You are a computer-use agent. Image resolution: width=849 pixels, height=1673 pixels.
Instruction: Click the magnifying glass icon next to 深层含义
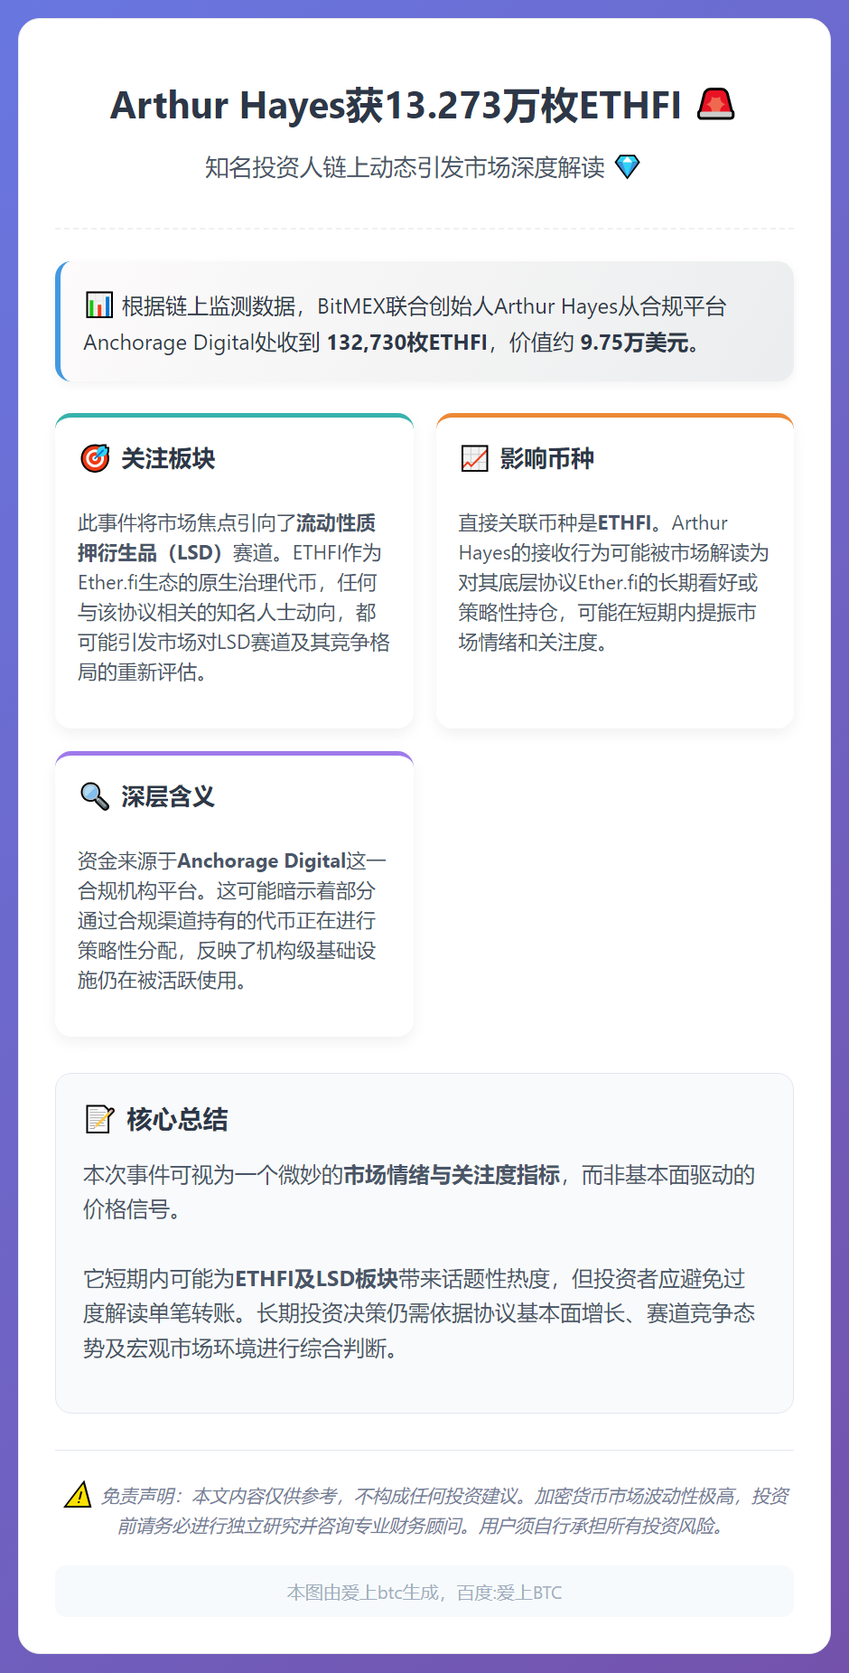tap(95, 796)
